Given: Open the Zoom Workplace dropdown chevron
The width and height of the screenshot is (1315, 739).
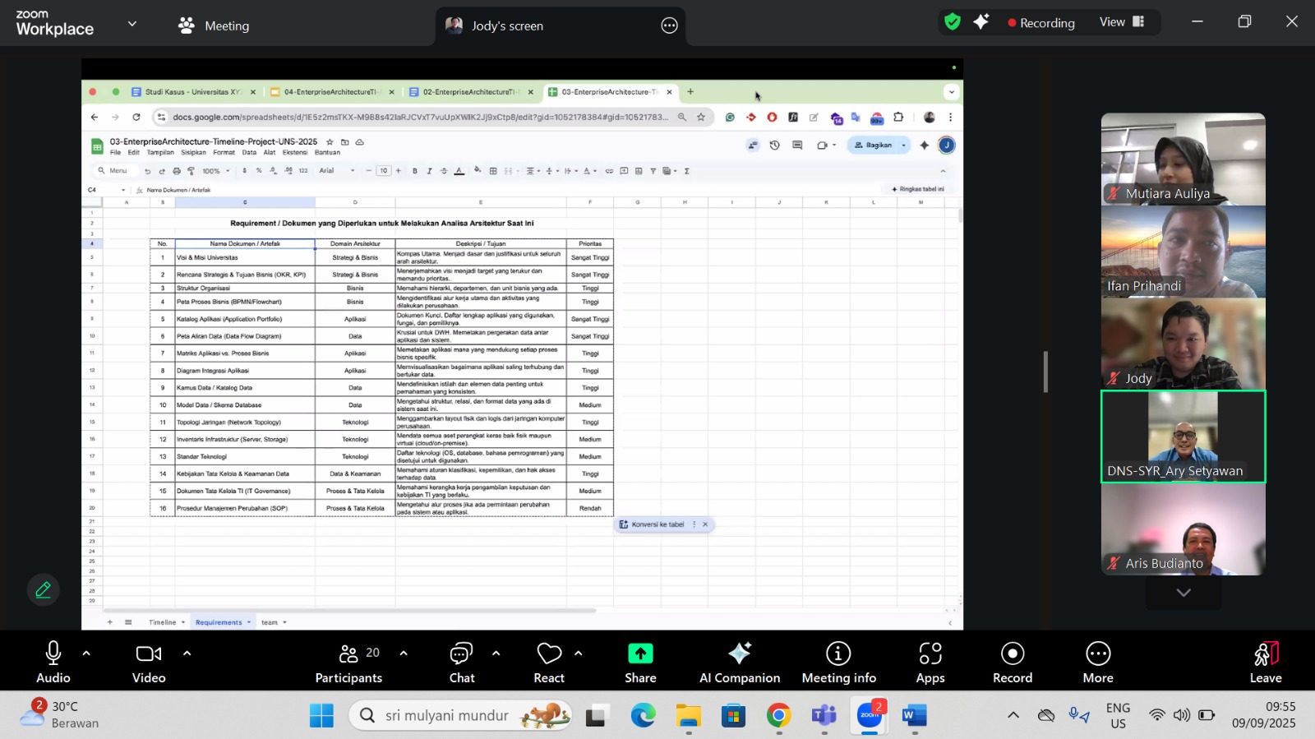Looking at the screenshot, I should 132,25.
